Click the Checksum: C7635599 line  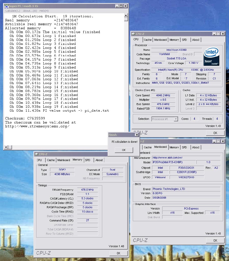[25, 118]
